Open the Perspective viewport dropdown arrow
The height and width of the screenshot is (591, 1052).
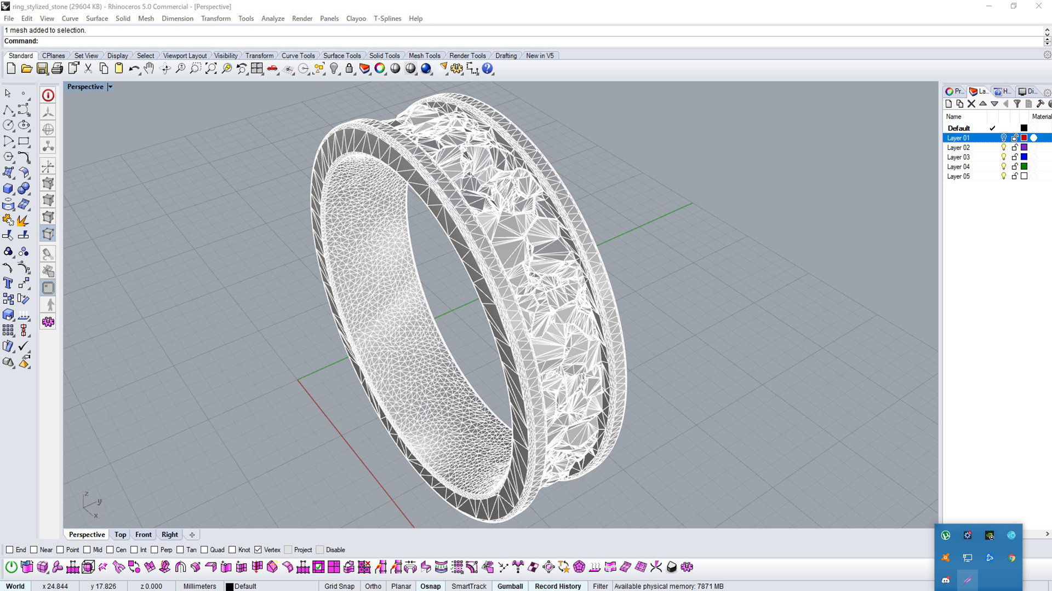(110, 87)
